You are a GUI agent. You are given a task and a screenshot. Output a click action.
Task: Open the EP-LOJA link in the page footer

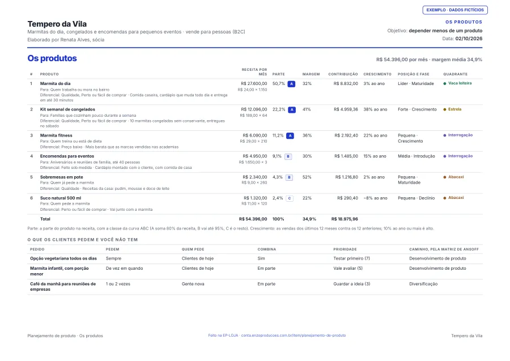pos(277,335)
